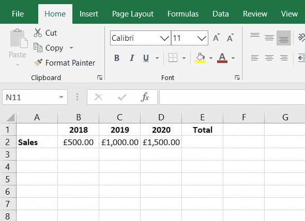The image size is (305, 221).
Task: Click the Insert Function fx icon
Action: click(145, 97)
